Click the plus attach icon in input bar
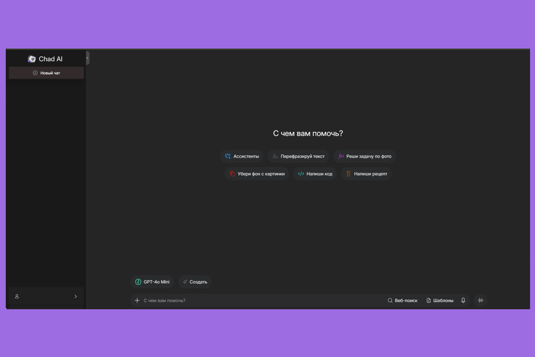Viewport: 535px width, 357px height. coord(137,301)
